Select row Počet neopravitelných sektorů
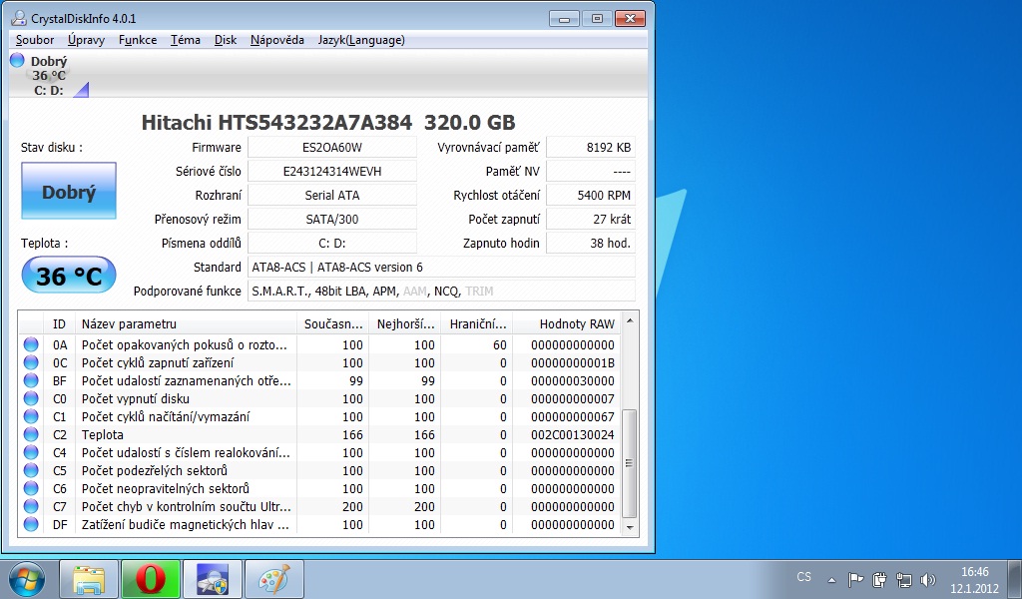The width and height of the screenshot is (1022, 599). tap(320, 488)
